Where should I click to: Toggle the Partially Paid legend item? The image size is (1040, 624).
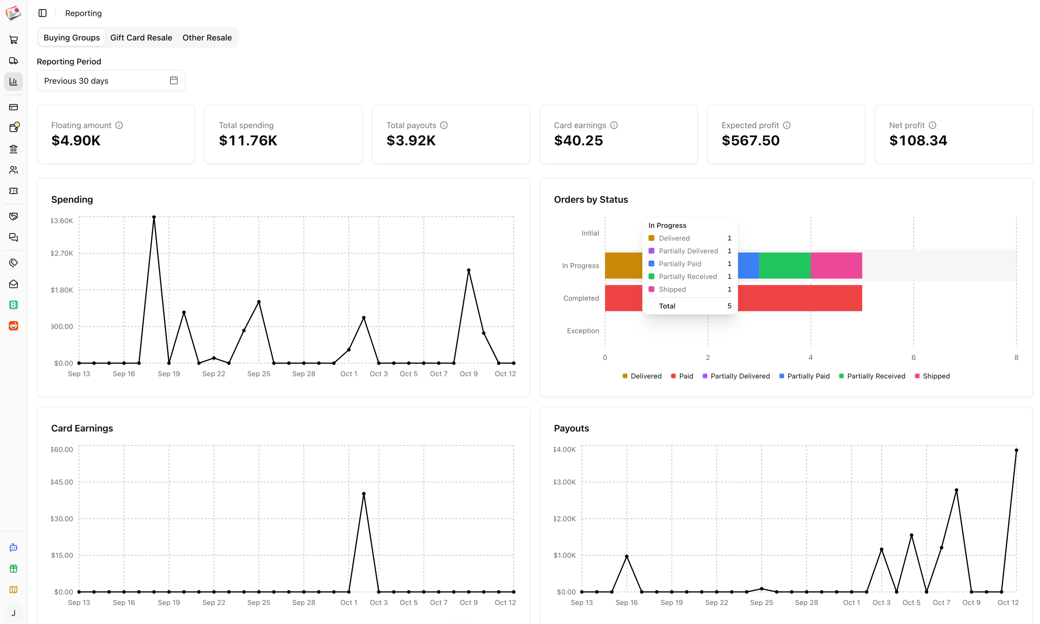click(x=804, y=376)
